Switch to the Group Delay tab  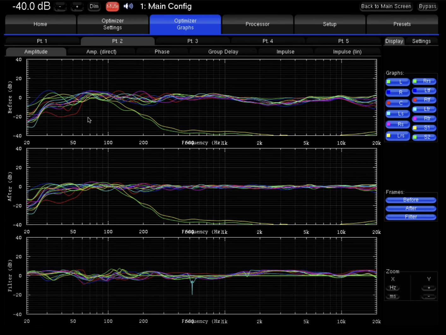click(x=223, y=52)
